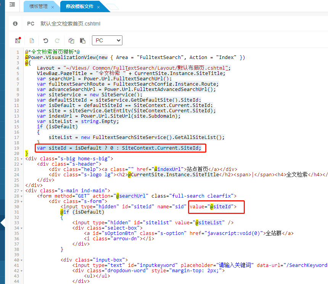Image resolution: width=328 pixels, height=284 pixels.
Task: Undo the last edit
Action: pos(46,40)
